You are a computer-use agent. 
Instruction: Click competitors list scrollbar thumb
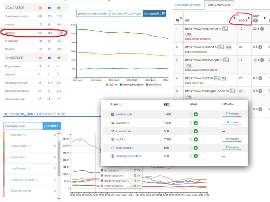click(59, 159)
